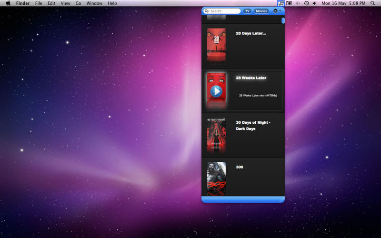The height and width of the screenshot is (238, 381).
Task: Open the Go menu
Action: click(78, 3)
